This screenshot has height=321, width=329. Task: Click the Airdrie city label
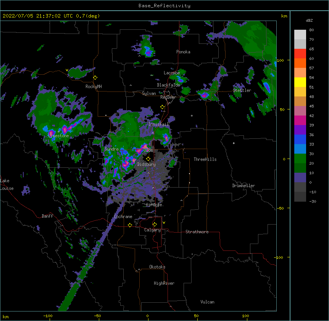(x=154, y=205)
